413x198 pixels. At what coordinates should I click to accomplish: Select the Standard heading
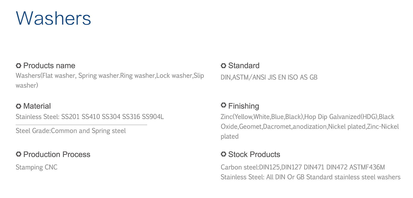click(244, 66)
